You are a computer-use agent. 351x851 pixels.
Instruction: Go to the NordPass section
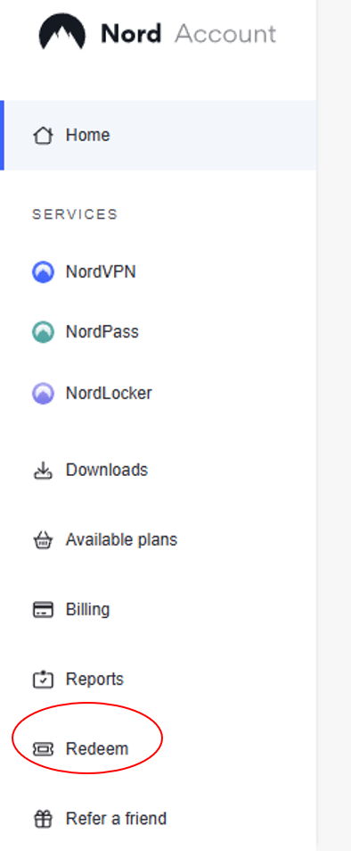pyautogui.click(x=102, y=332)
